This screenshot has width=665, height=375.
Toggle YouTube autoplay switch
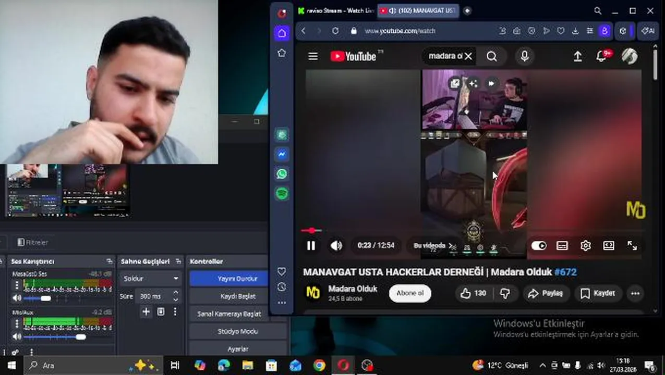539,246
